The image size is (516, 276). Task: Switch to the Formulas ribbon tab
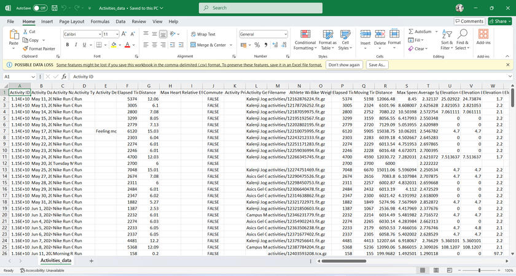[100, 21]
